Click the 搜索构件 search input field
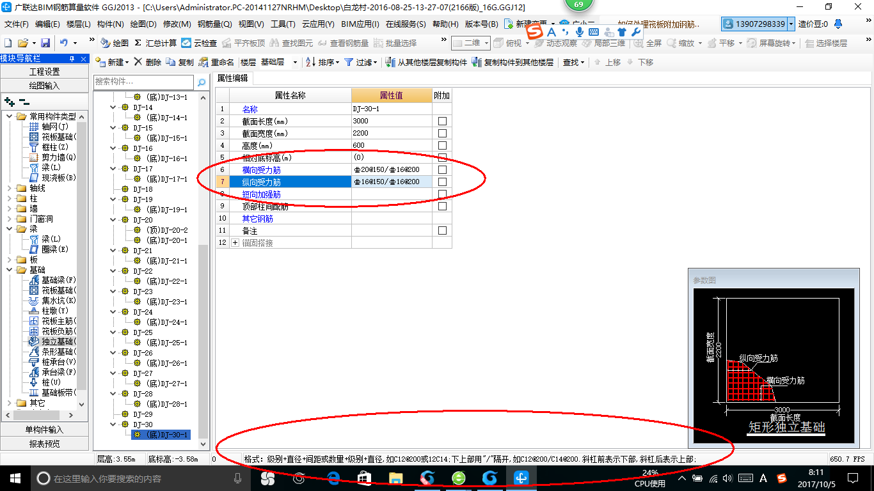Viewport: 874px width, 491px height. click(x=143, y=82)
